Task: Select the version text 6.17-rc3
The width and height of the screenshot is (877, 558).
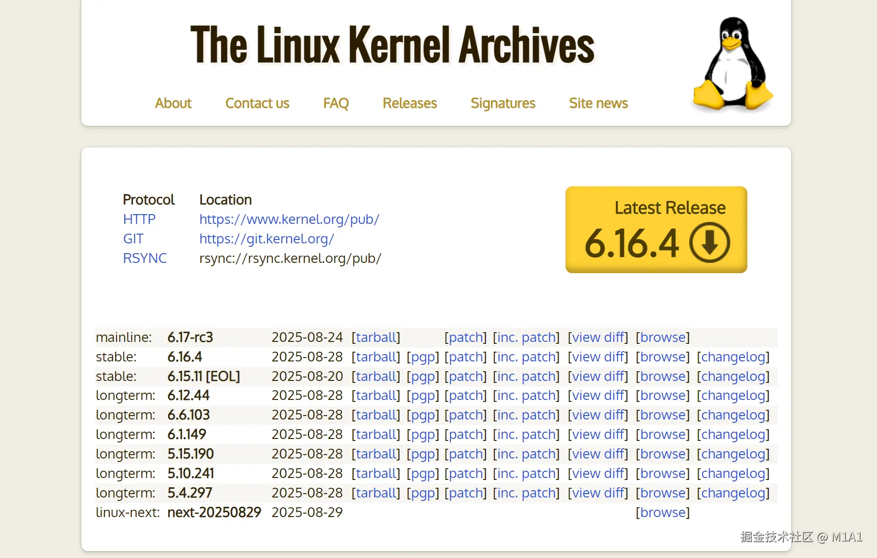Action: [190, 338]
